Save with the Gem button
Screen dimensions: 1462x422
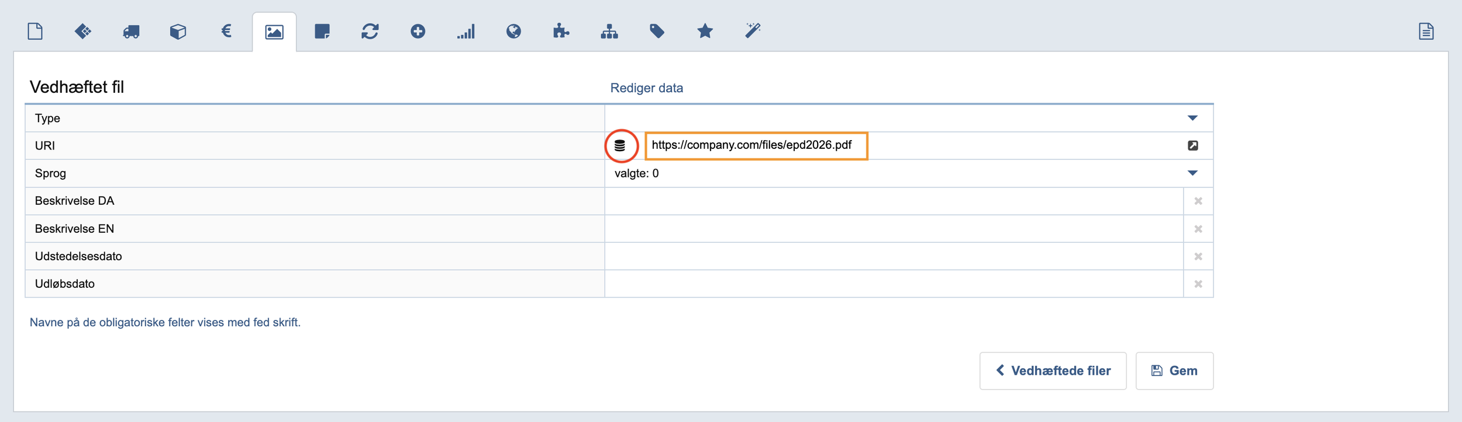coord(1174,371)
